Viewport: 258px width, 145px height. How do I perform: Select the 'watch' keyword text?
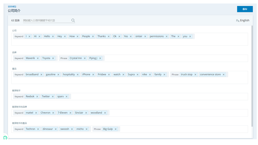click(x=117, y=74)
